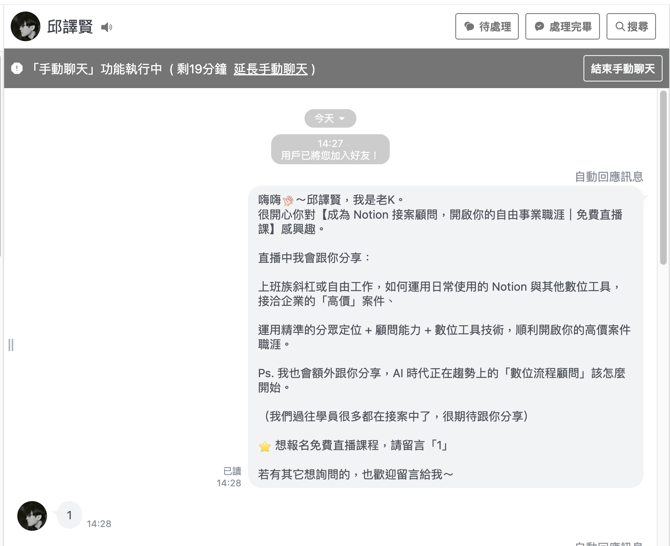Expand the 今天 date dropdown
Image resolution: width=670 pixels, height=546 pixels.
click(x=330, y=118)
